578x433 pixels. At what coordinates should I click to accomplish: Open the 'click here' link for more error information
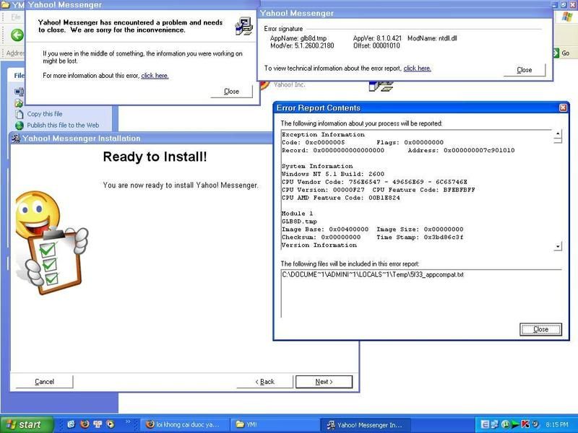155,76
